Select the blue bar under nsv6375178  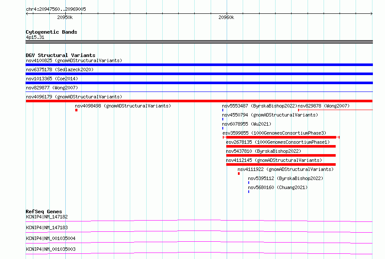[x=199, y=74]
